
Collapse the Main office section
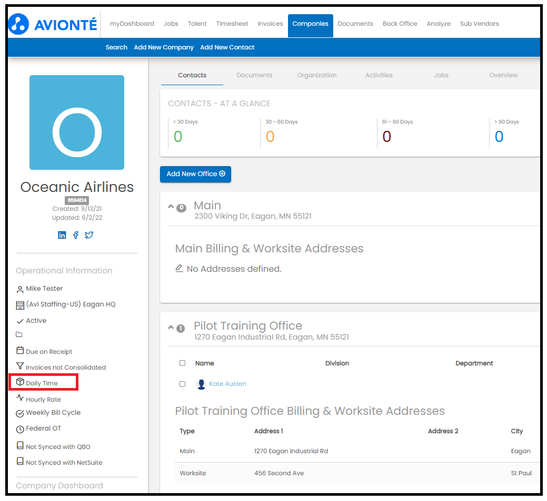[171, 206]
